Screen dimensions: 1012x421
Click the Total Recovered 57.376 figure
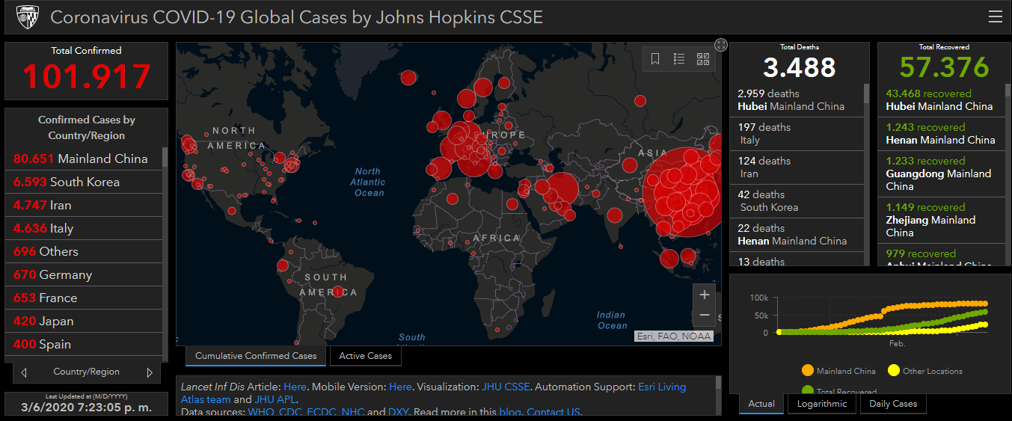click(x=944, y=67)
